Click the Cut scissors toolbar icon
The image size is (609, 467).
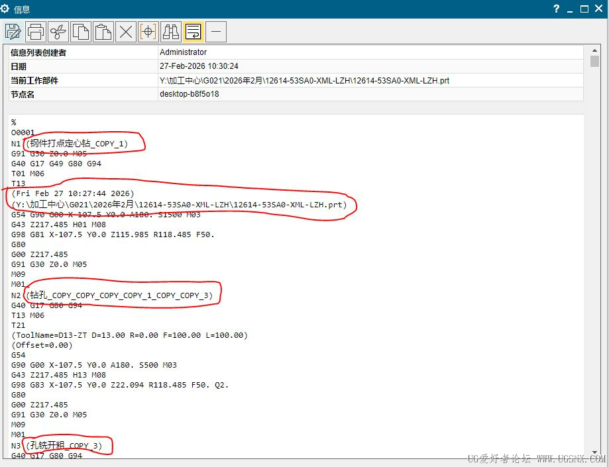pos(58,32)
